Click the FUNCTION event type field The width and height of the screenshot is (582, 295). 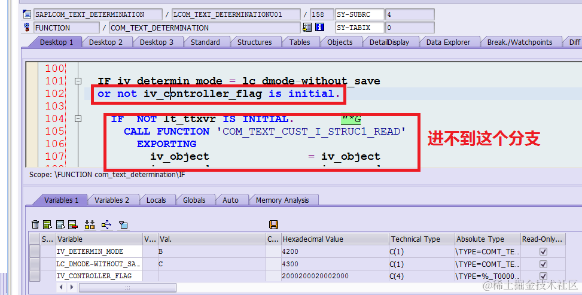pyautogui.click(x=66, y=28)
